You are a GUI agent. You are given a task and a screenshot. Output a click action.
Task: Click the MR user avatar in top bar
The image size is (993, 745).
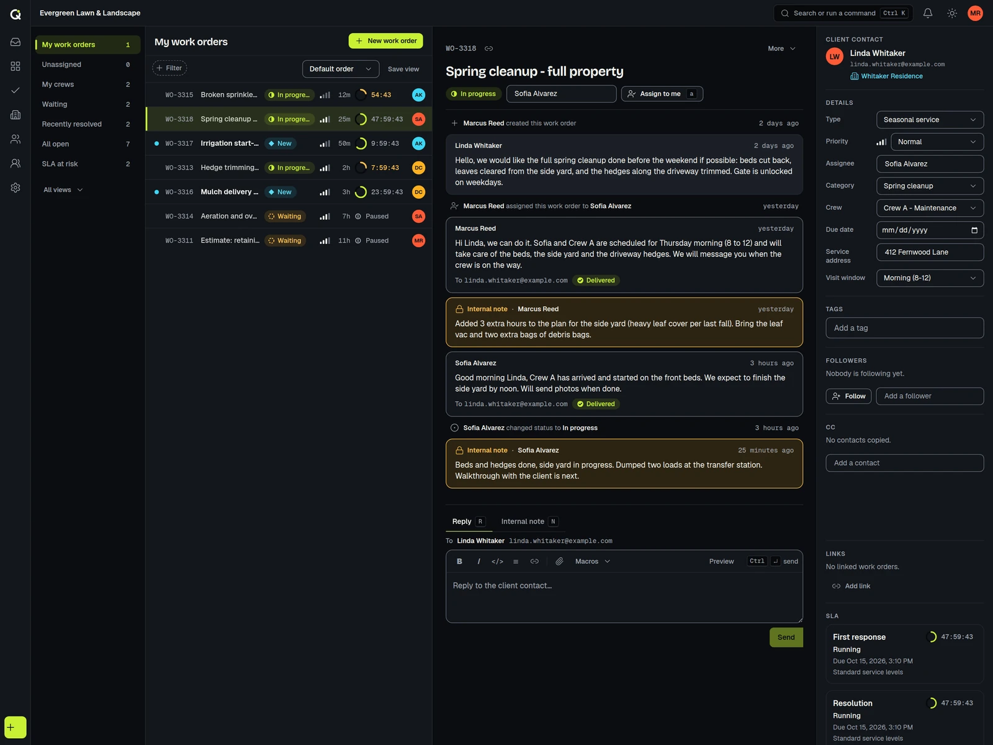975,13
